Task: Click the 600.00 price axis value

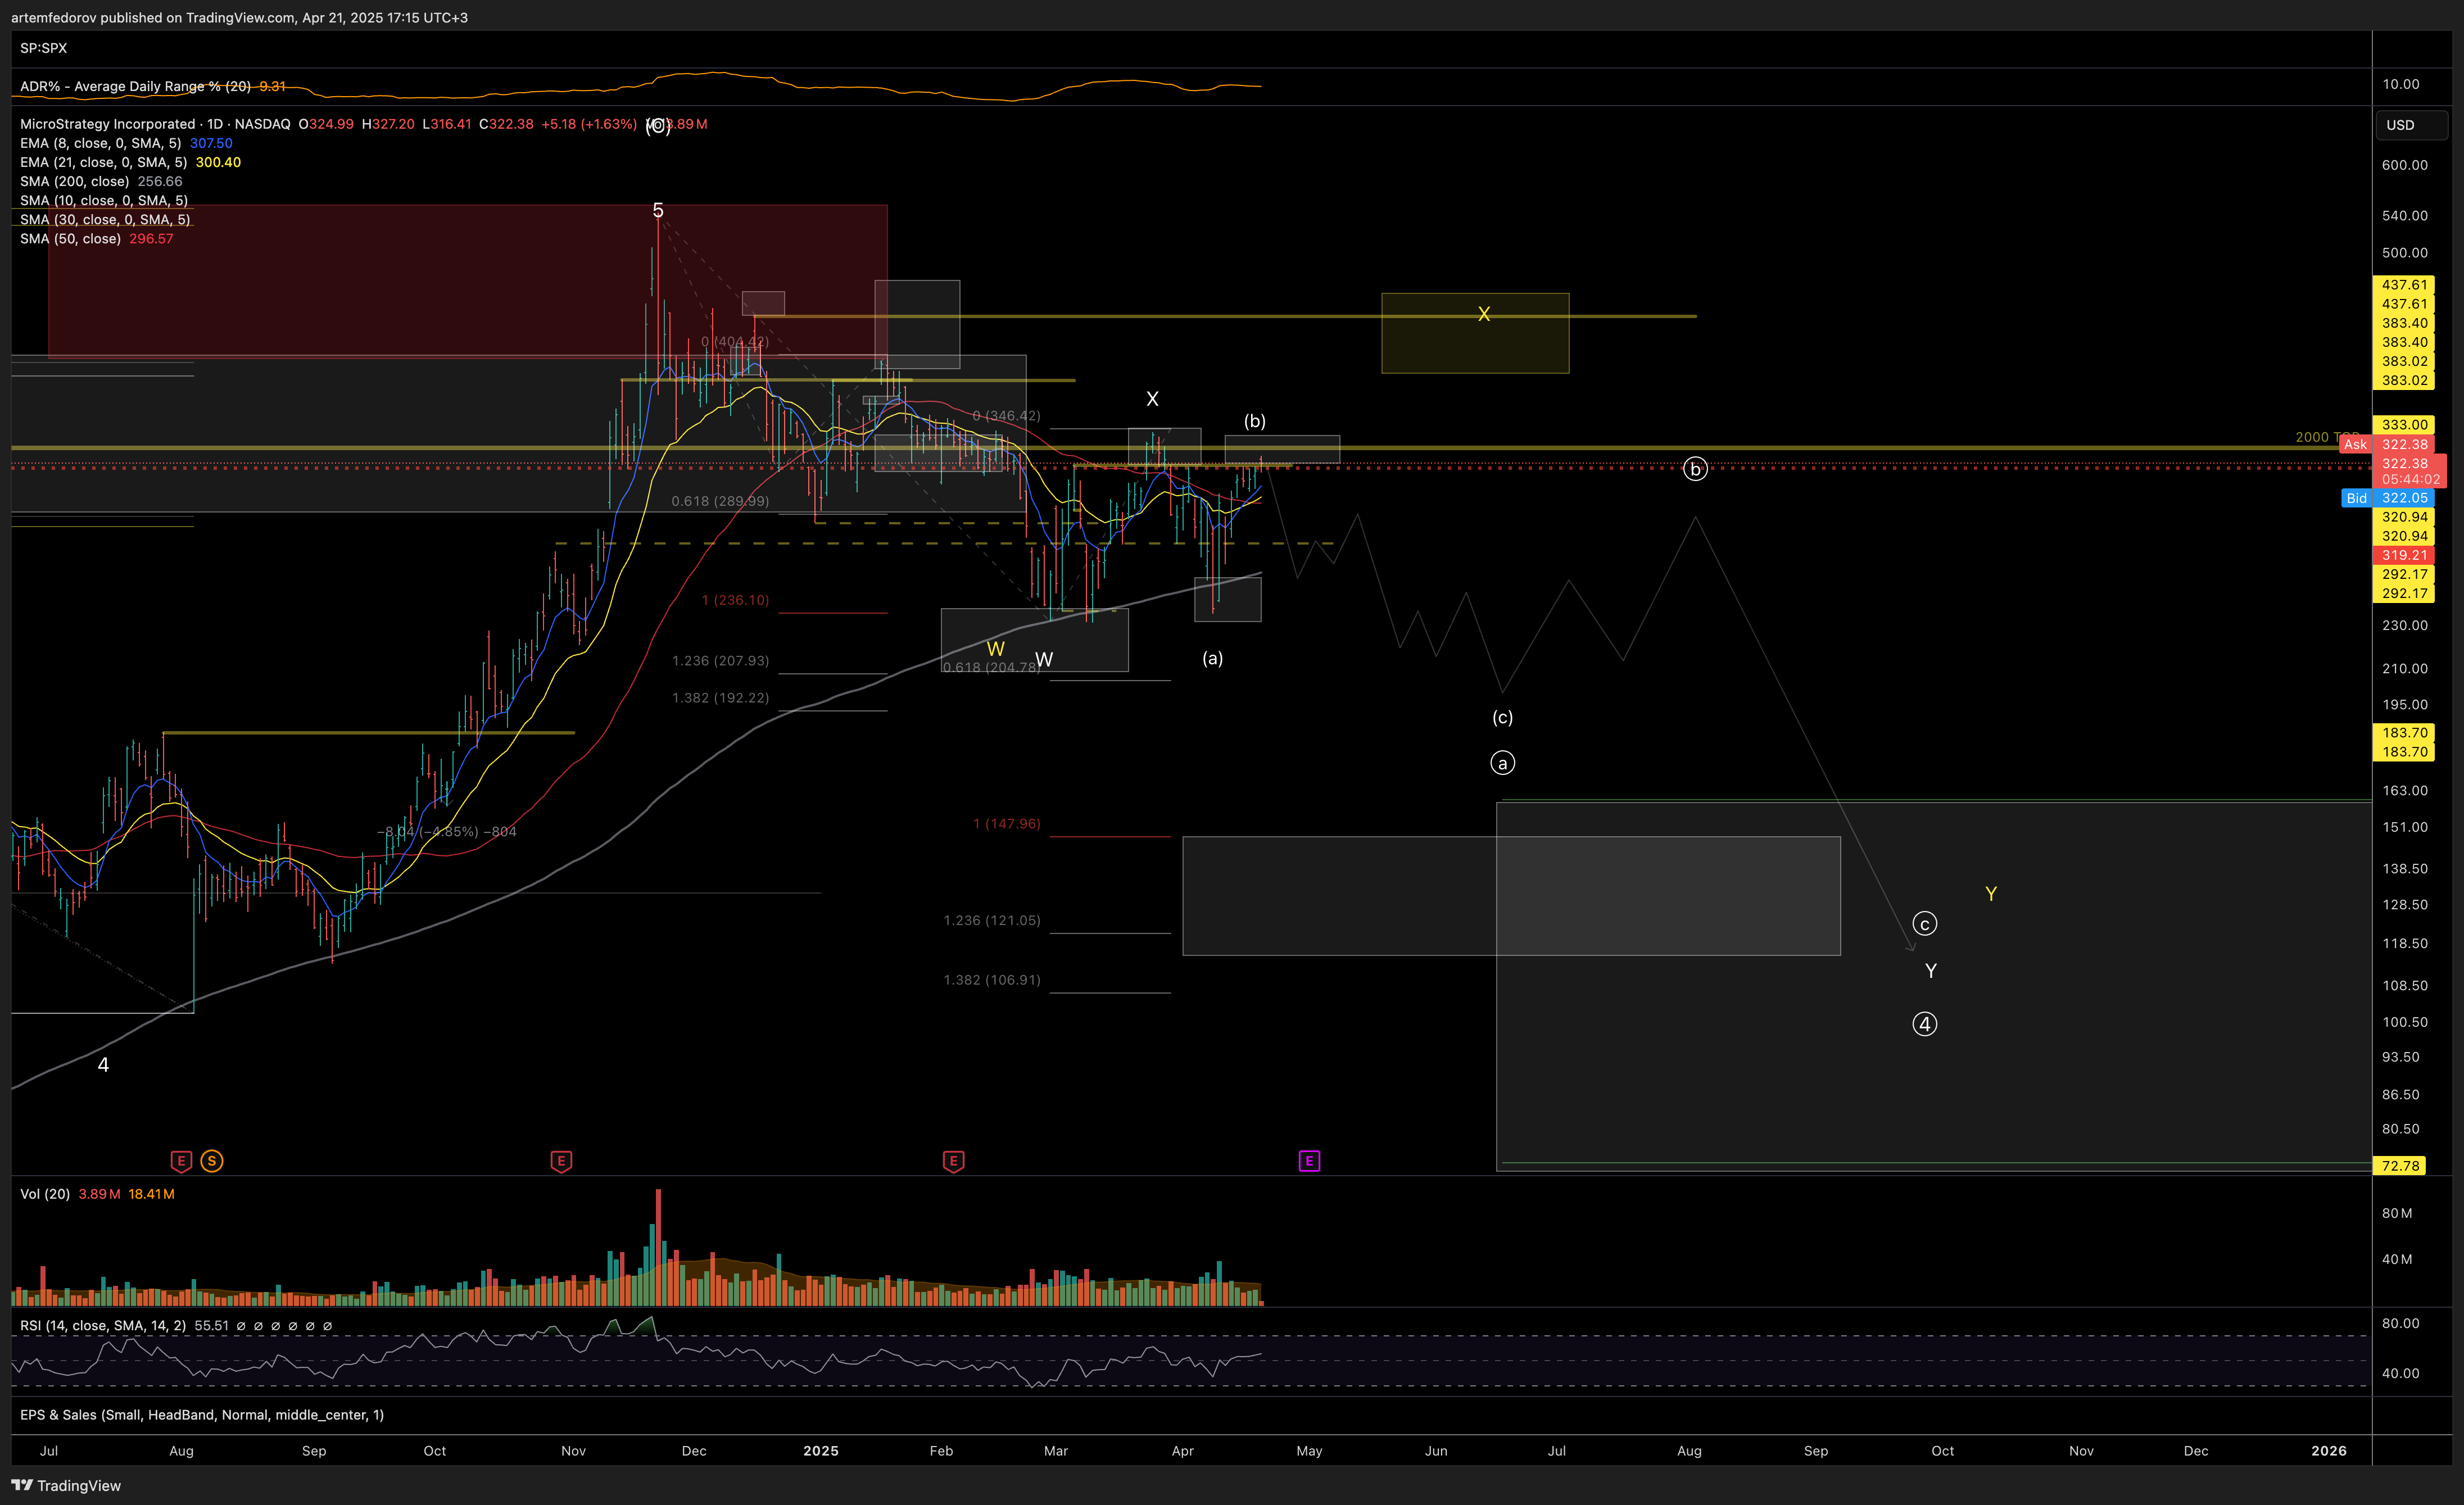Action: pos(2404,165)
